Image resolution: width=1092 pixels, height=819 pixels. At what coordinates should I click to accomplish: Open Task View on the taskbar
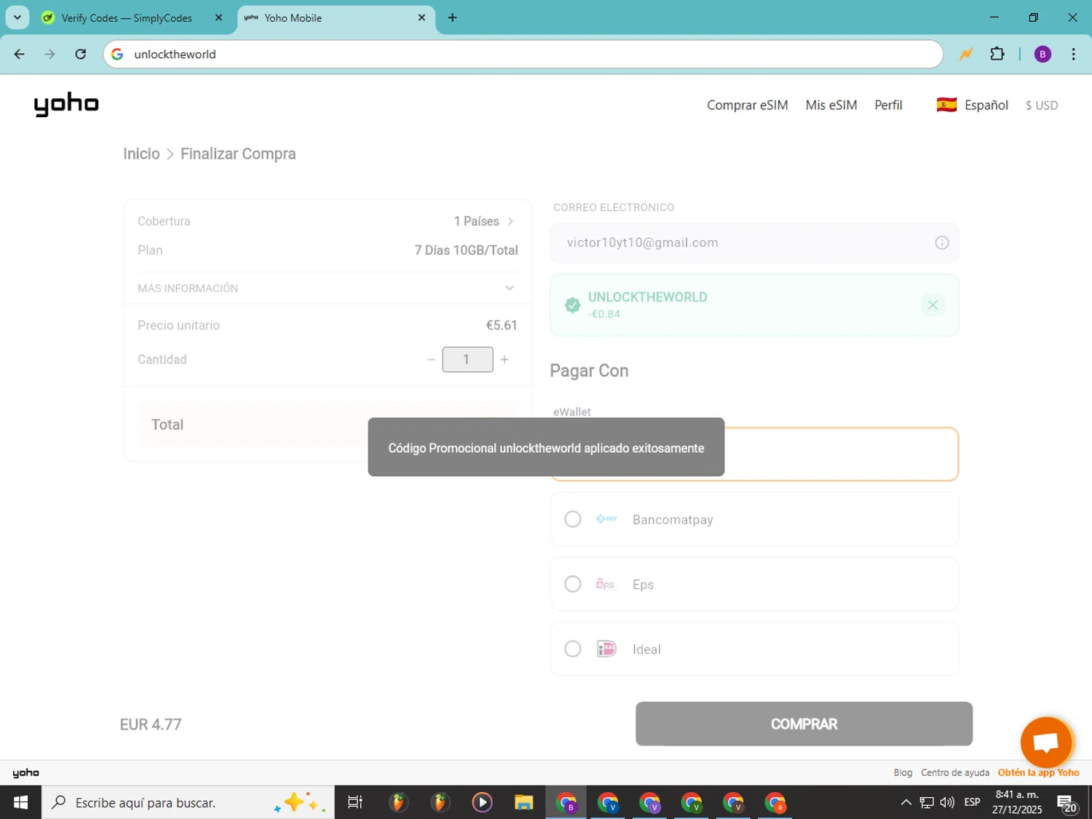point(355,802)
